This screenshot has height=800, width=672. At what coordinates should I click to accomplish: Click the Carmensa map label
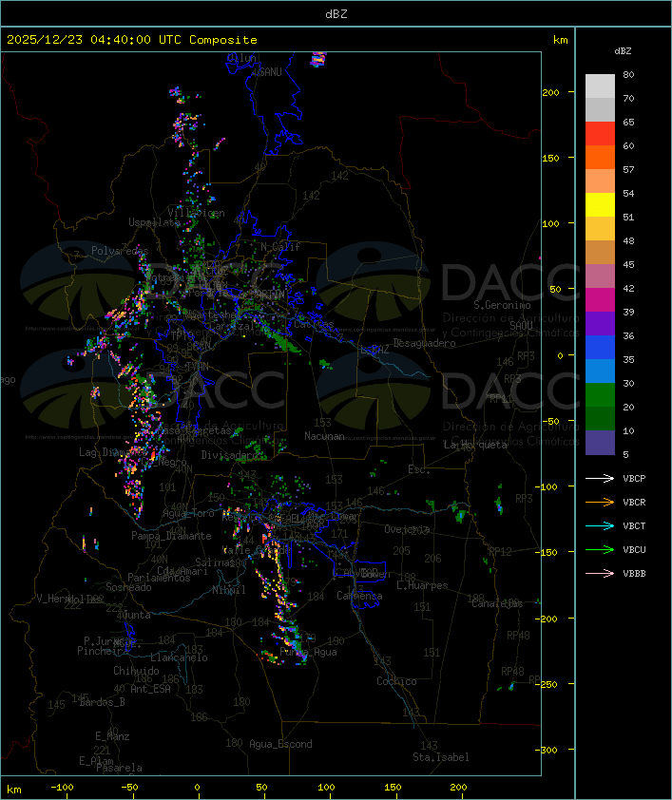(x=359, y=596)
